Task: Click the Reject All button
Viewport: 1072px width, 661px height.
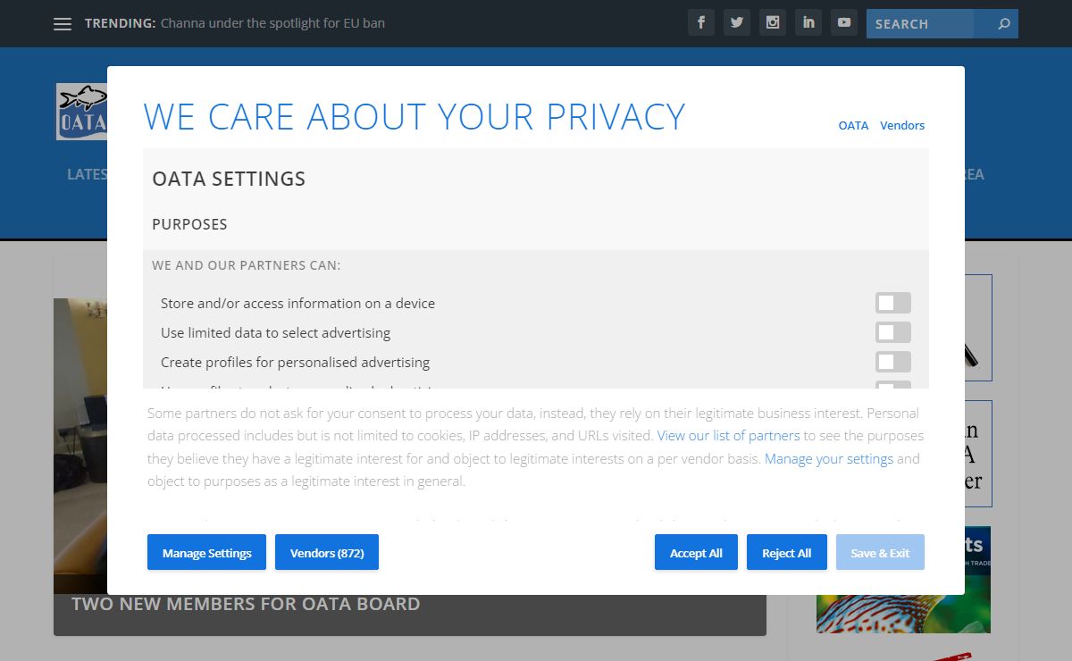Action: coord(787,552)
